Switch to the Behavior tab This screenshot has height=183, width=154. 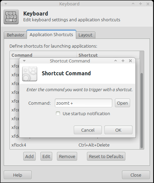[x=16, y=35]
